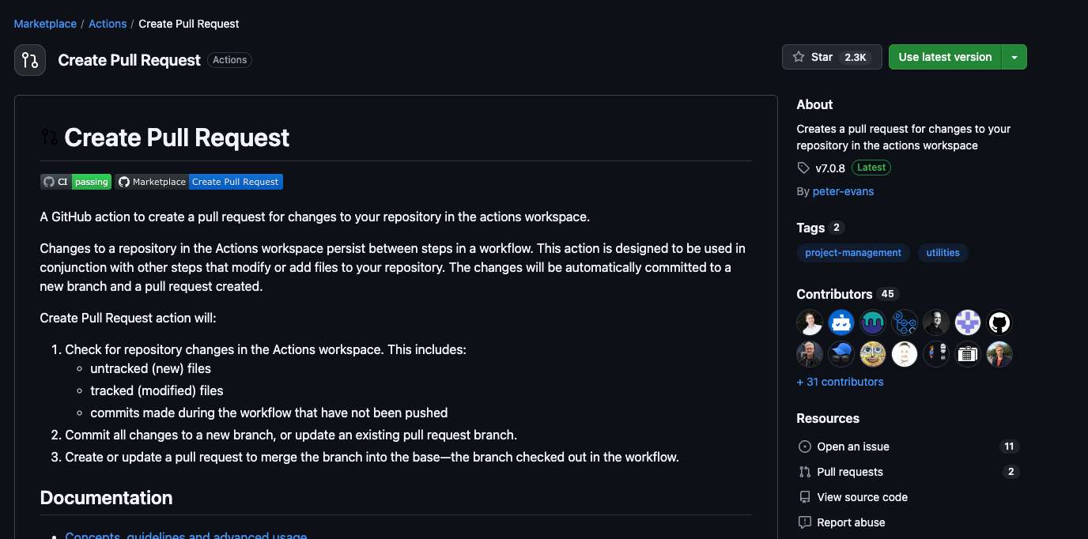
Task: Click the blue robot contributor avatar
Action: pyautogui.click(x=841, y=322)
